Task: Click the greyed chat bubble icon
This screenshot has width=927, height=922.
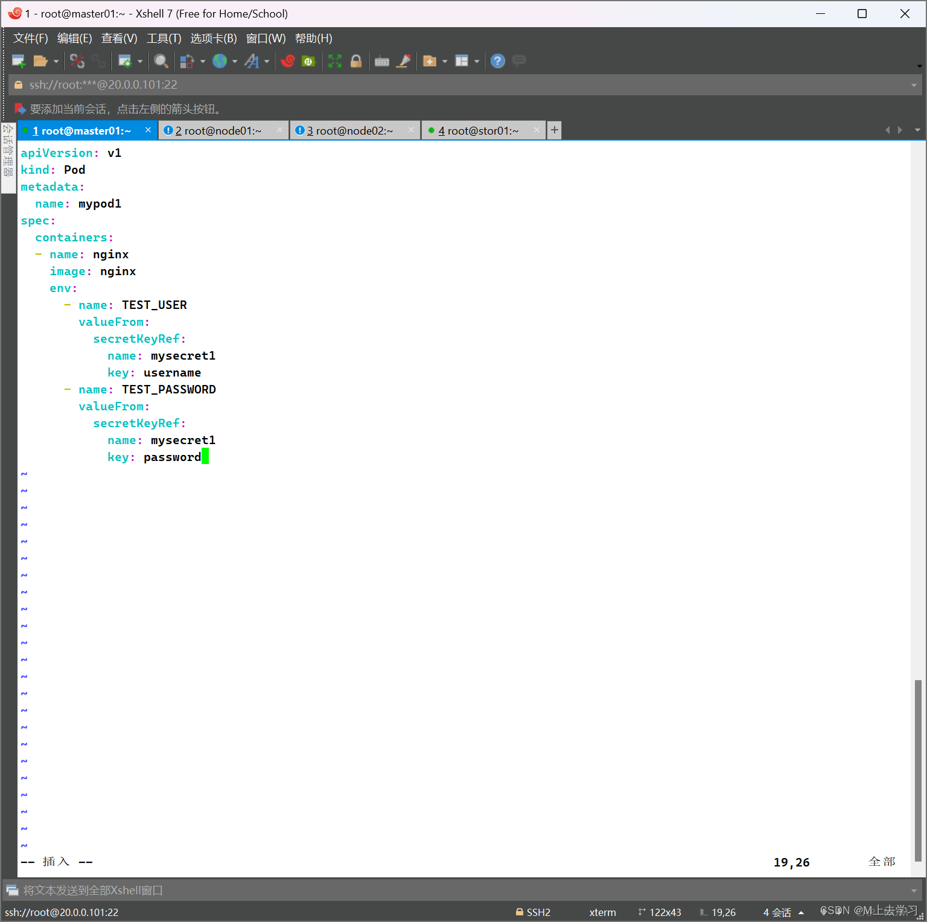Action: (518, 60)
